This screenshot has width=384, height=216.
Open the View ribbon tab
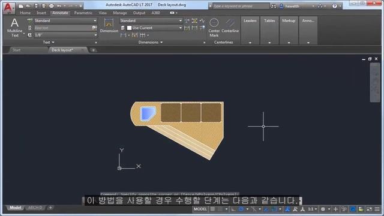tap(103, 13)
